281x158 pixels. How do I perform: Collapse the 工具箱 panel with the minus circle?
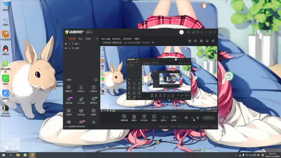pos(96,80)
